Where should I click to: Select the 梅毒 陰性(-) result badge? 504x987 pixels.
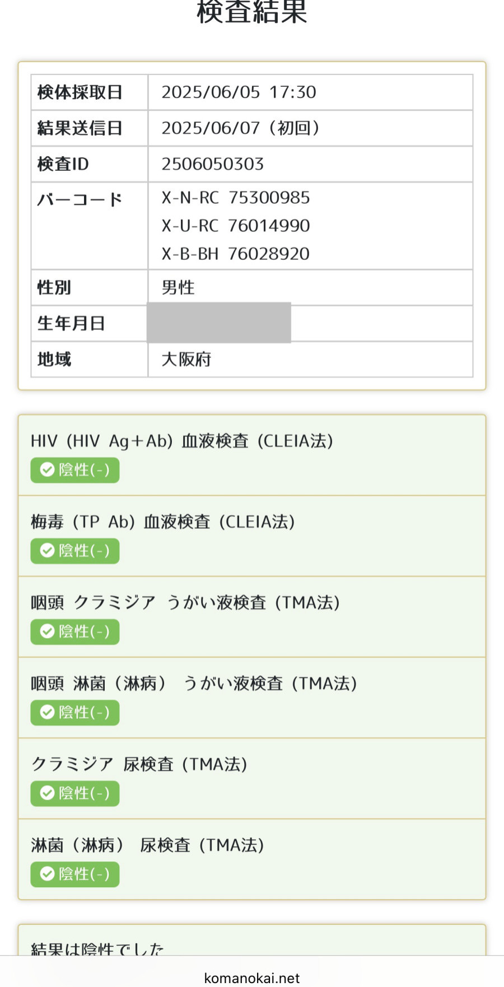point(75,551)
